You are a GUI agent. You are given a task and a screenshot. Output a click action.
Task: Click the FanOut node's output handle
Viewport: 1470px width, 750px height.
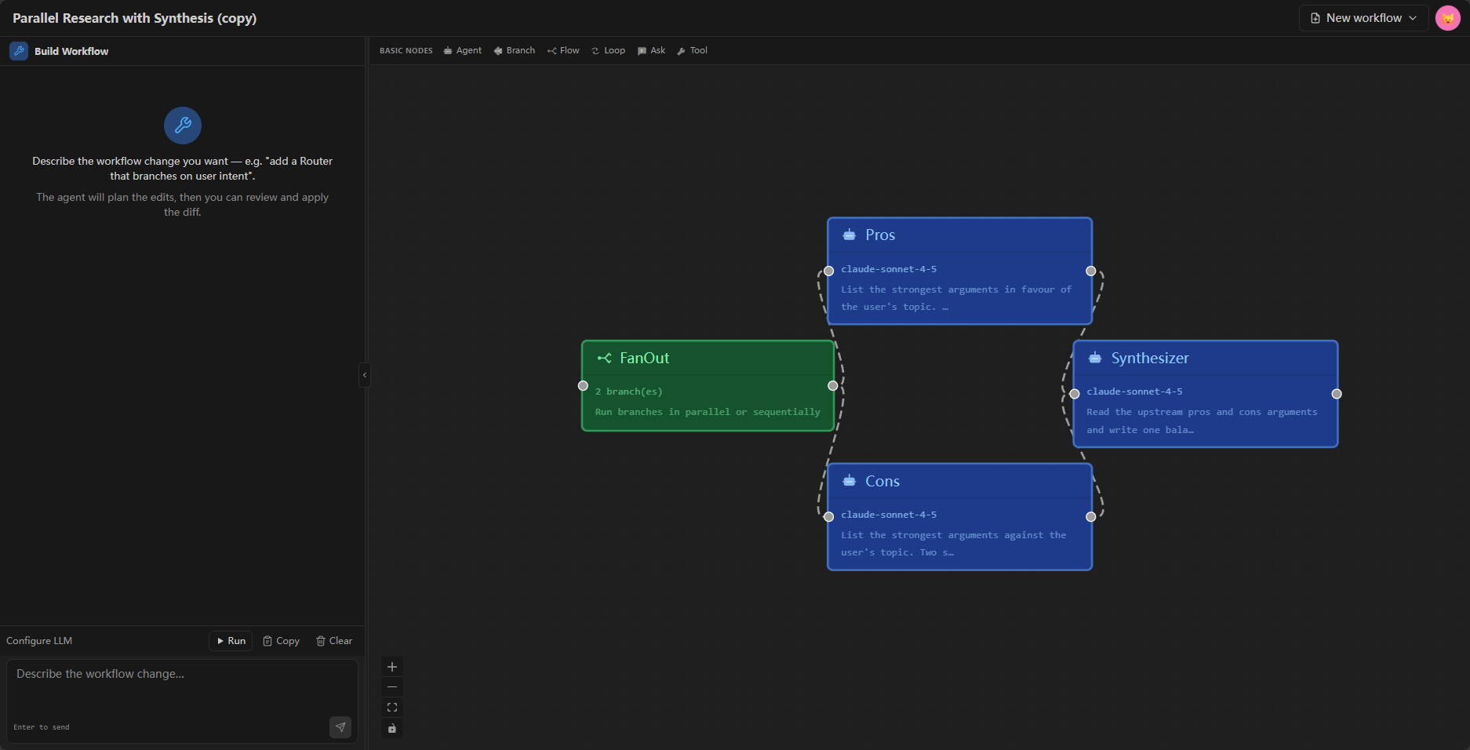(x=833, y=386)
